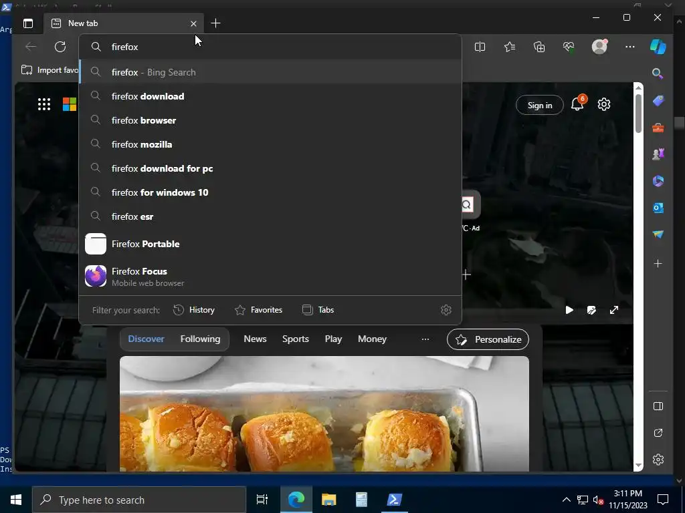Click the taskbar search box
Image resolution: width=685 pixels, height=513 pixels.
tap(139, 500)
